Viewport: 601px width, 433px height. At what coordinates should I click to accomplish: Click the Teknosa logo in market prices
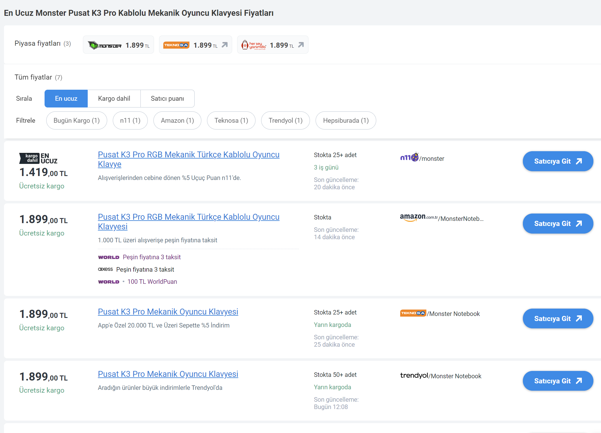point(176,45)
